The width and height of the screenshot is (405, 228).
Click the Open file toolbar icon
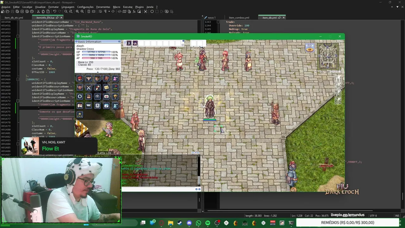click(x=8, y=11)
